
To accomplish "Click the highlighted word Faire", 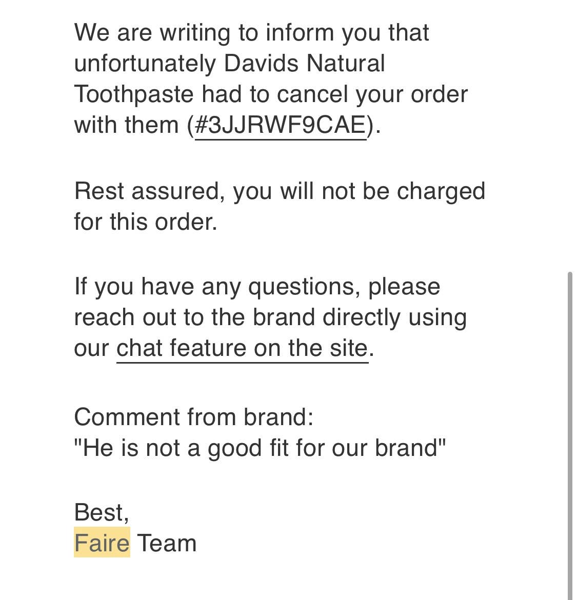I will point(102,543).
